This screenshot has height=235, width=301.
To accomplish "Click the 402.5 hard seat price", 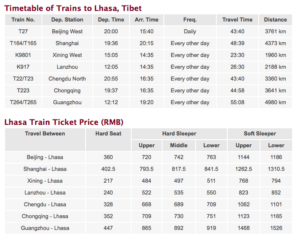I will [108, 169].
